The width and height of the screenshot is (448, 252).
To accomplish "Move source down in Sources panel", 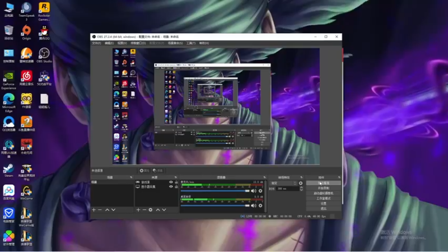I will tap(164, 209).
